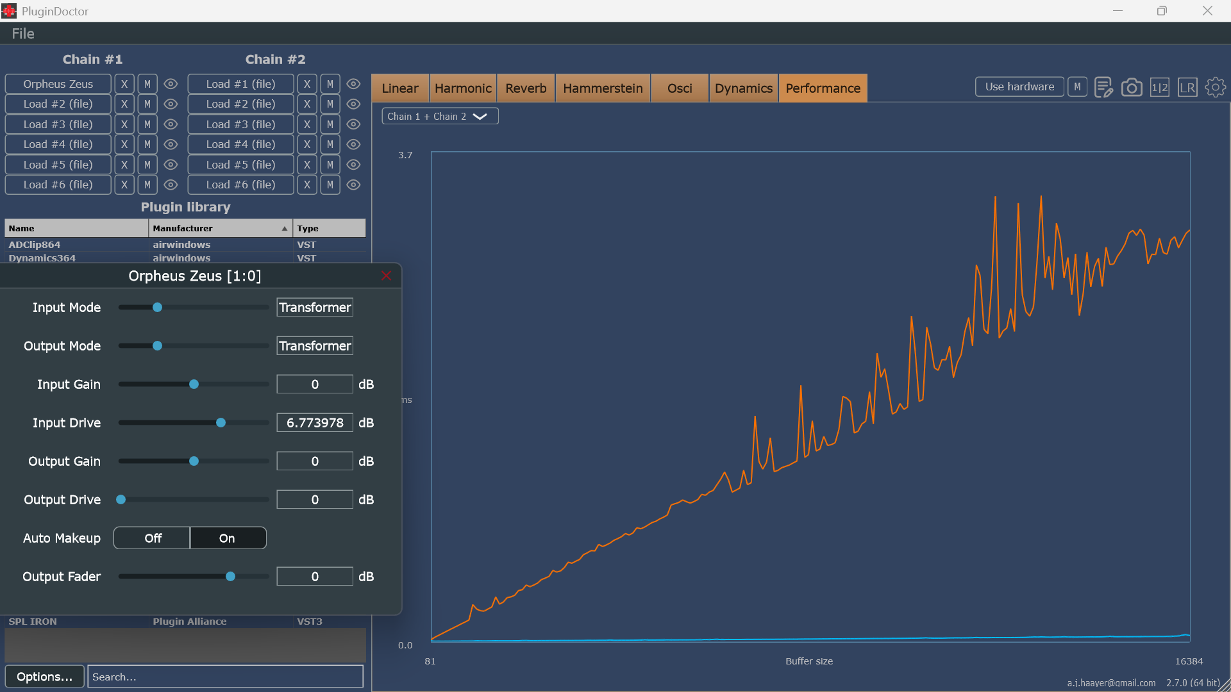Click the Output Drive slider handle
This screenshot has height=692, width=1231.
coord(121,500)
